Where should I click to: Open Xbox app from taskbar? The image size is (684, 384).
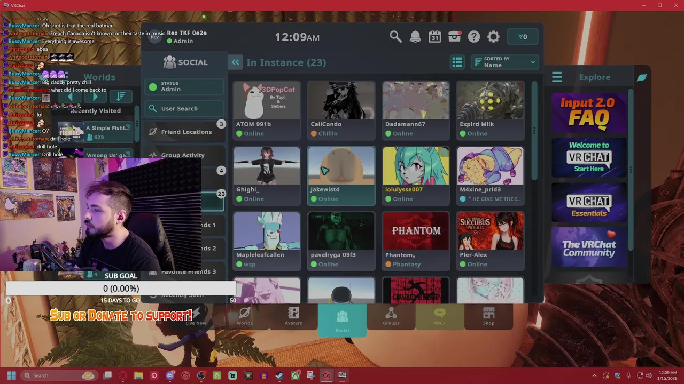pyautogui.click(x=295, y=375)
